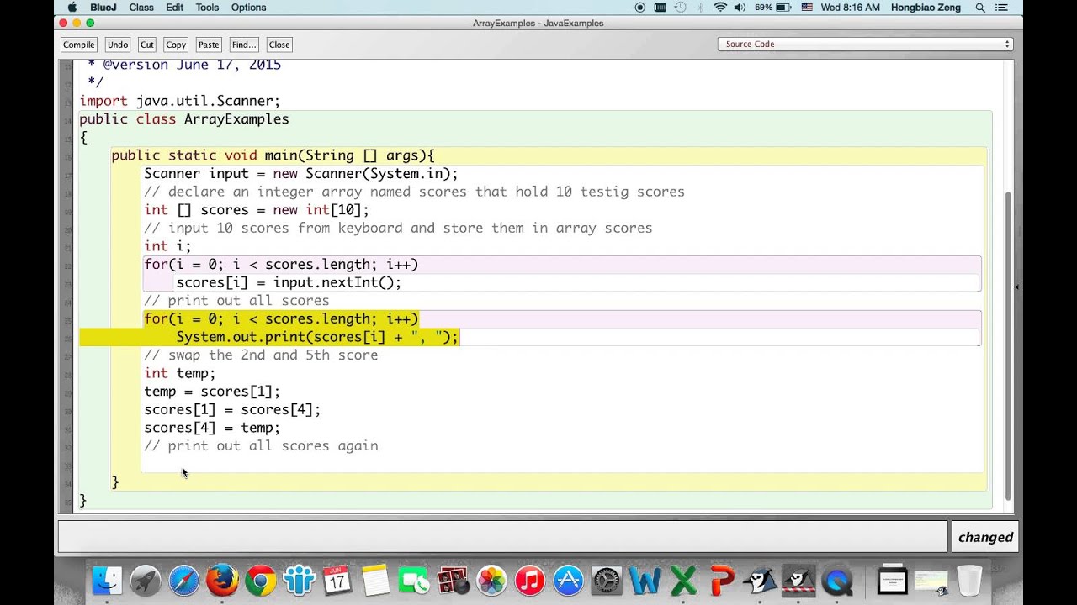This screenshot has width=1077, height=605.
Task: Open Finder from the dock
Action: pyautogui.click(x=107, y=581)
